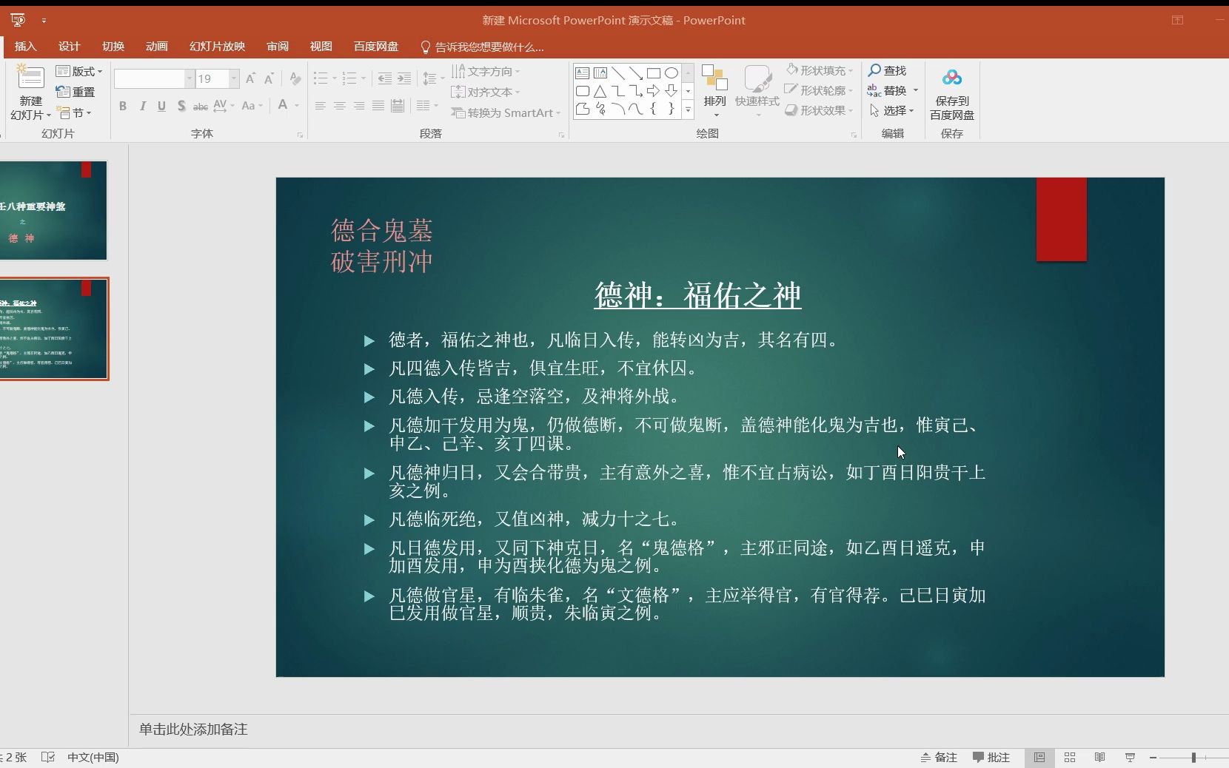Click the zoom slider handle
The image size is (1229, 768).
(1193, 757)
